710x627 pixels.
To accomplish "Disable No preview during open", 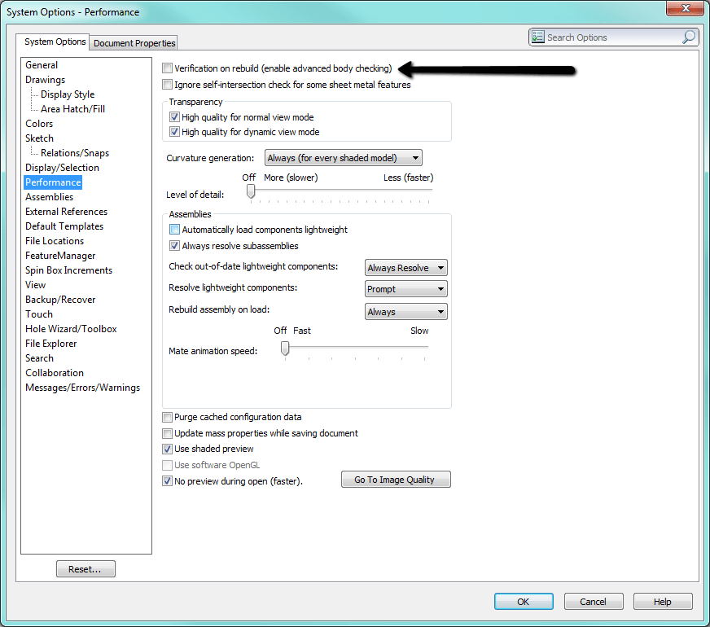I will click(167, 480).
